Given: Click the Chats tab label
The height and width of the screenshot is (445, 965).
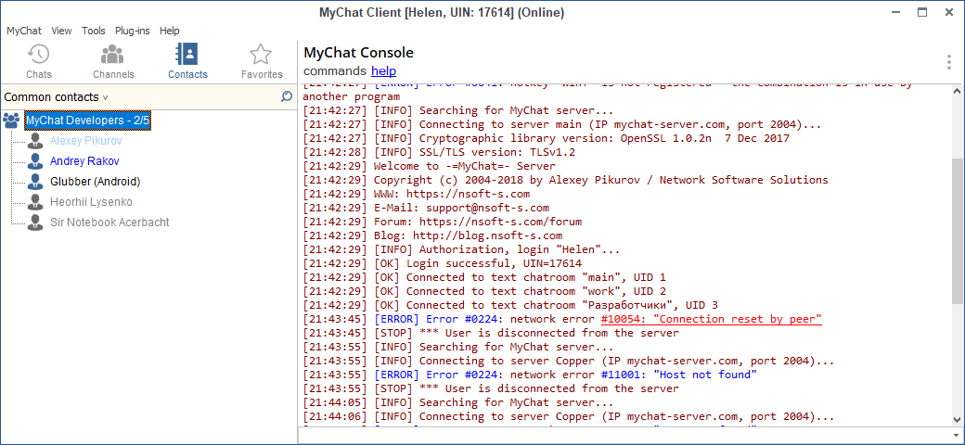Looking at the screenshot, I should click(39, 74).
